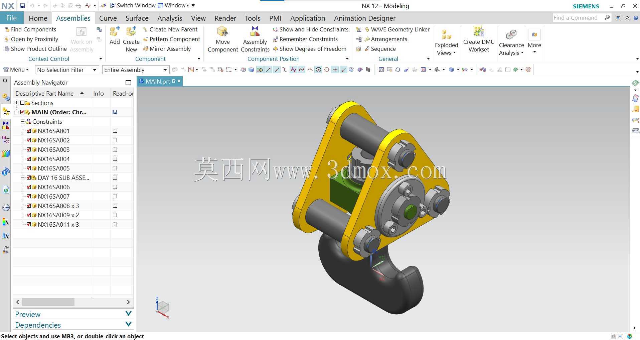The height and width of the screenshot is (340, 640).
Task: Open the File tab
Action: click(11, 18)
